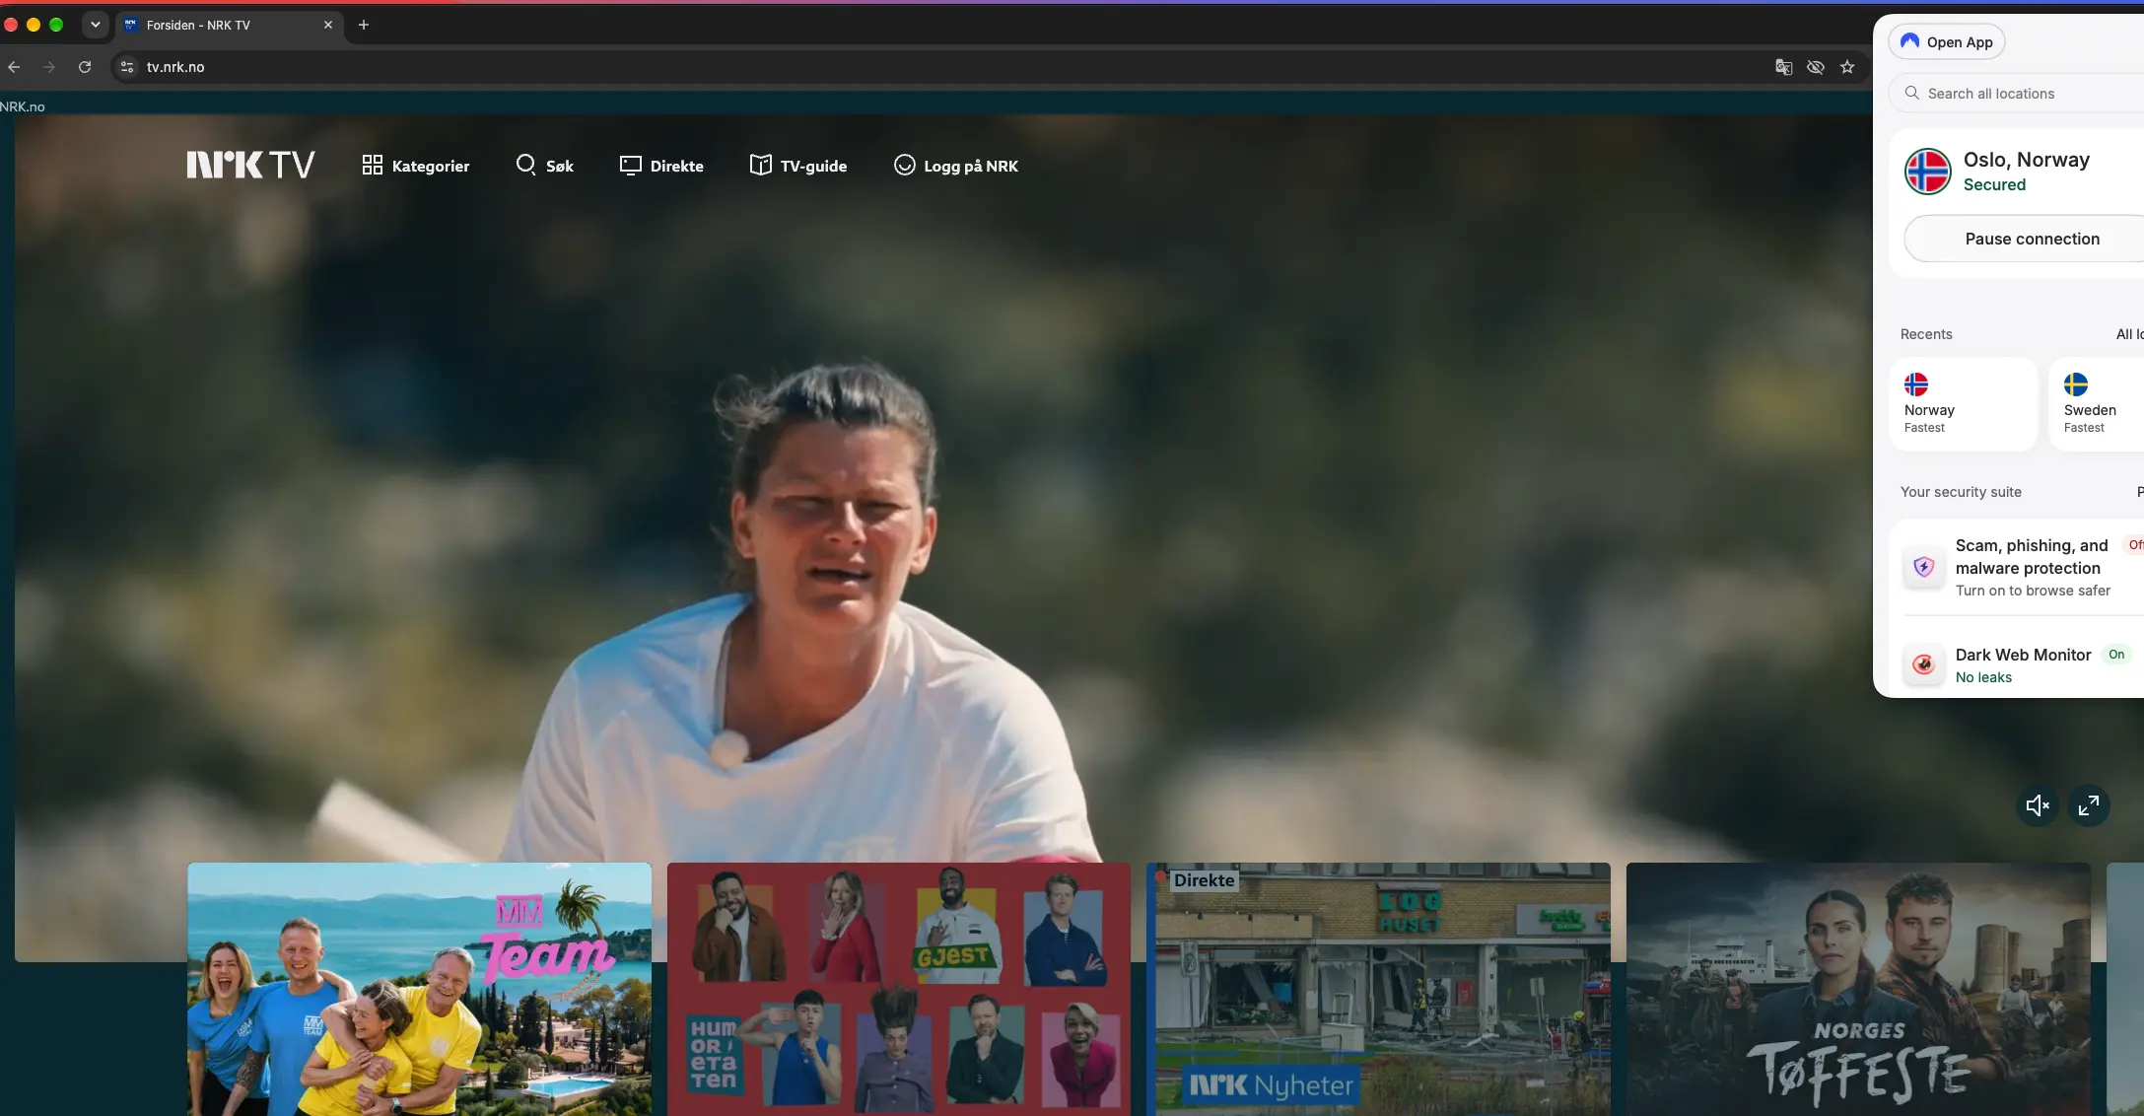This screenshot has width=2144, height=1116.
Task: Reload the page
Action: pyautogui.click(x=85, y=67)
